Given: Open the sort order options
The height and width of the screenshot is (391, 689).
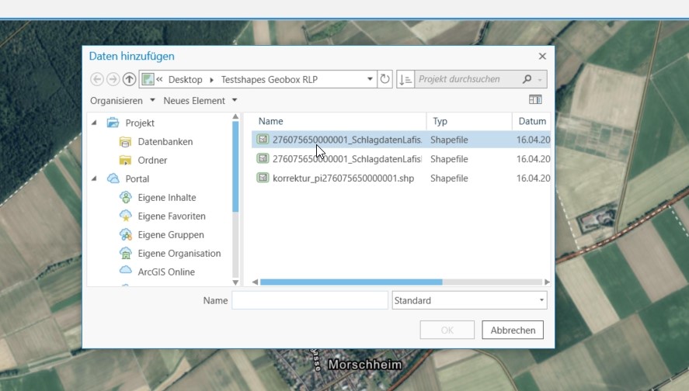Looking at the screenshot, I should [405, 79].
